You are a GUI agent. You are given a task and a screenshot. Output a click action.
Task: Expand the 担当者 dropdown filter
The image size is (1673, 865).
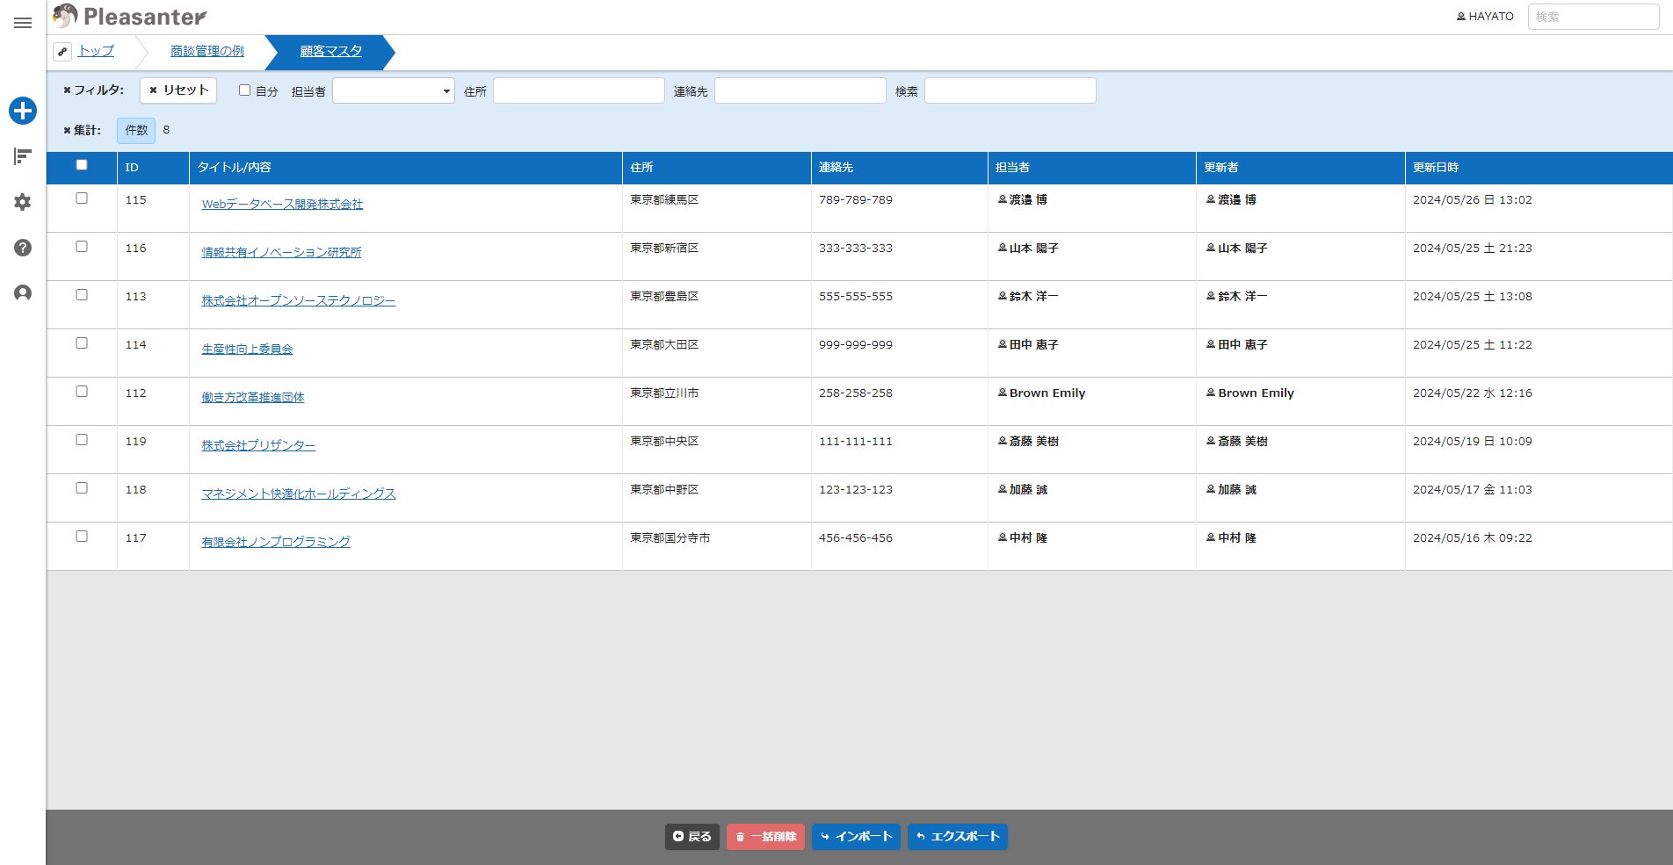tap(394, 90)
